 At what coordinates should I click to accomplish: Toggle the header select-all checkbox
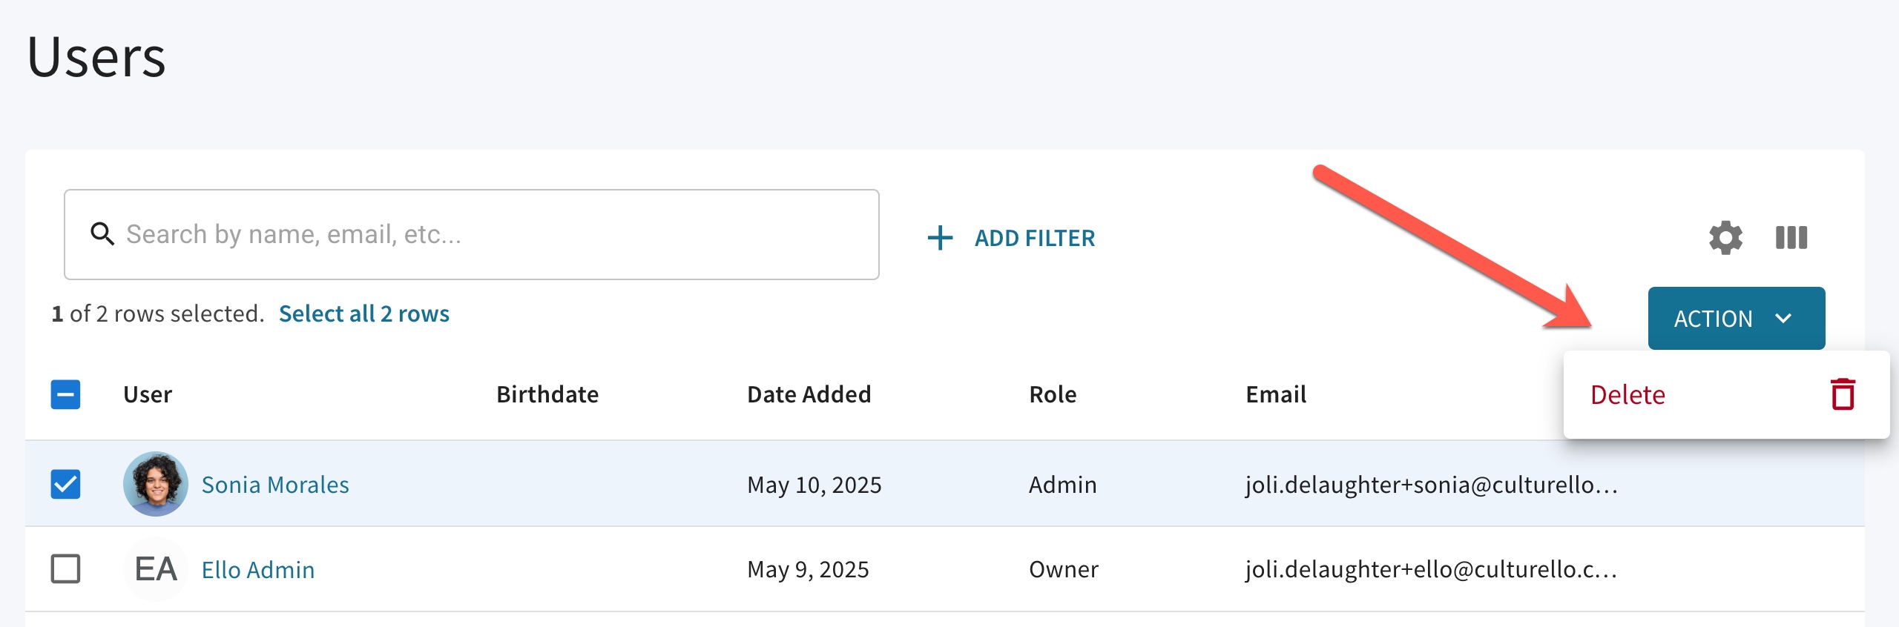tap(65, 394)
